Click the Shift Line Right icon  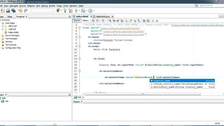tap(148, 21)
